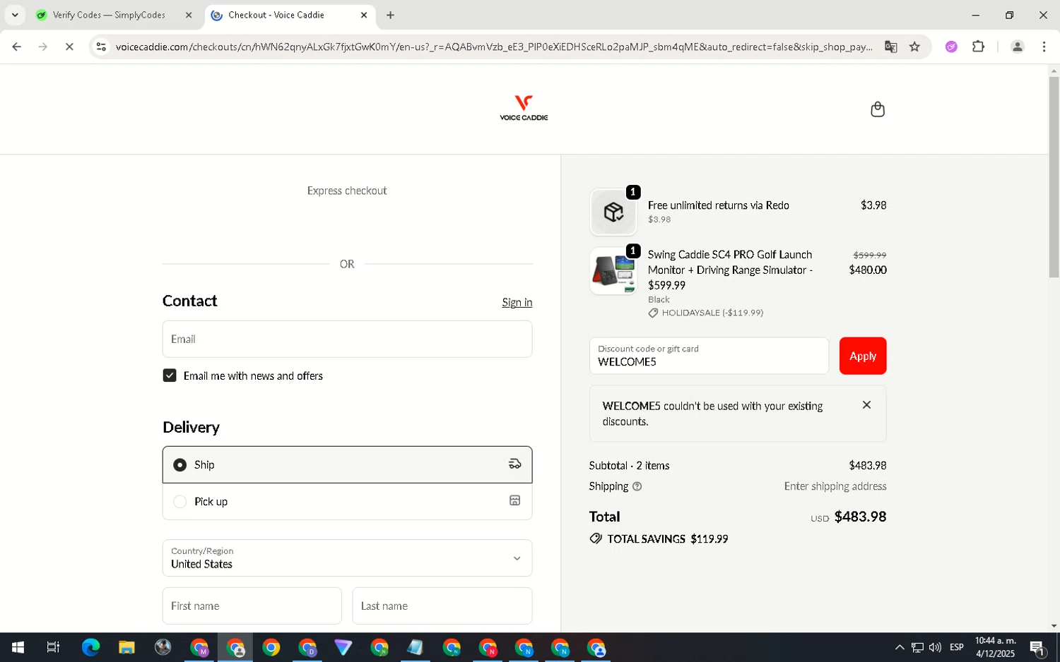Click the Discount code or gift card field
1060x662 pixels.
click(709, 356)
